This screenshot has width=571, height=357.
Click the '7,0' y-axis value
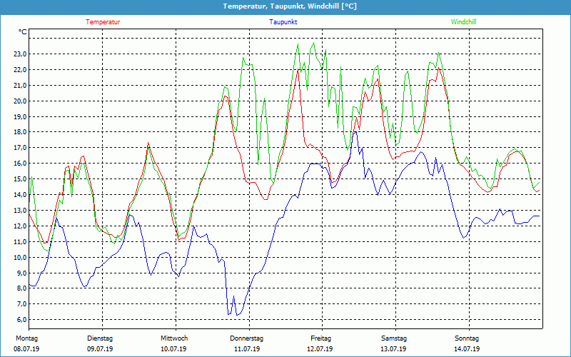pyautogui.click(x=21, y=304)
